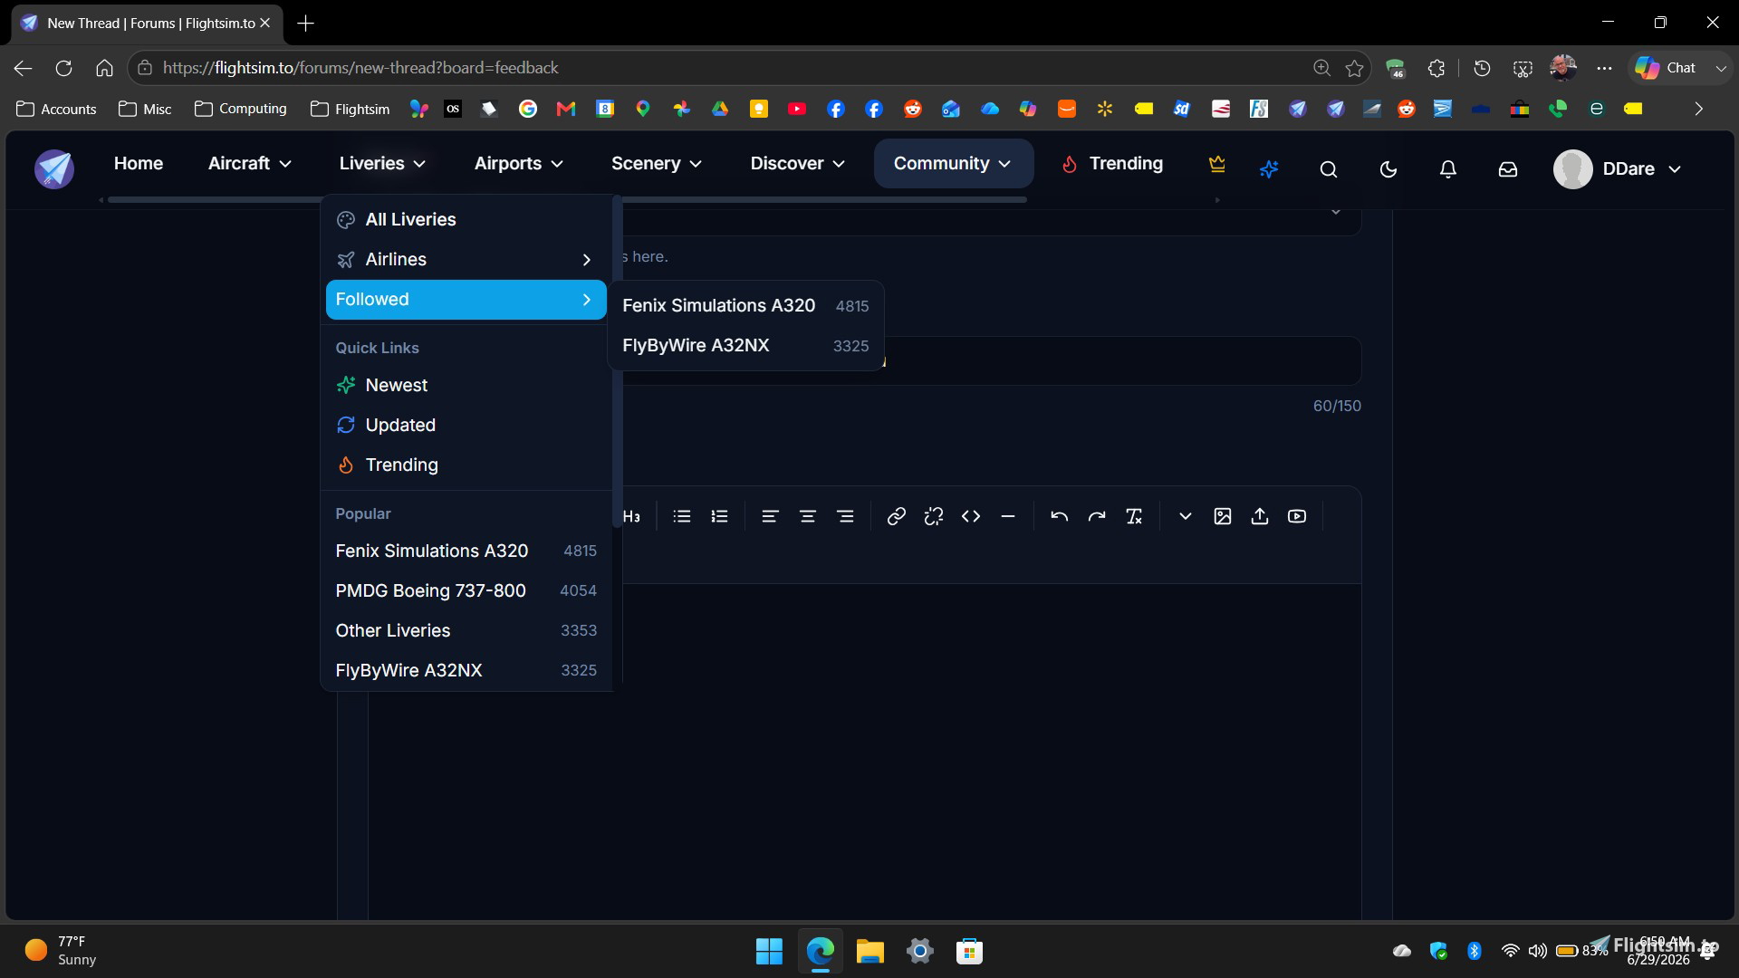Open the Flightsim bookmarks folder
The height and width of the screenshot is (978, 1739).
(351, 109)
